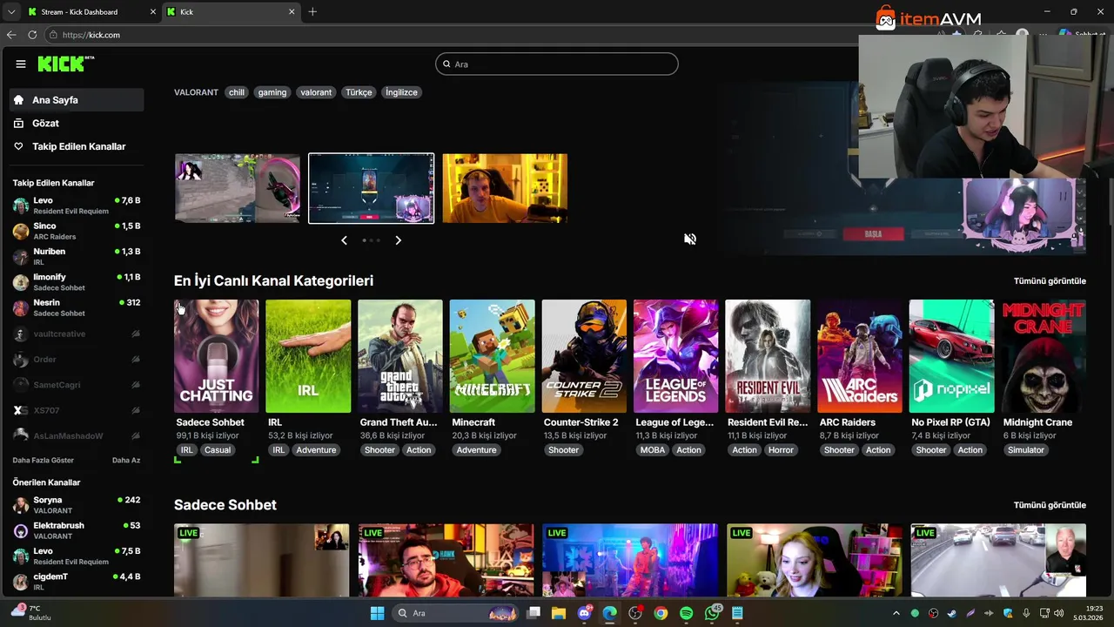
Task: Select the gaming tag
Action: coord(272,92)
